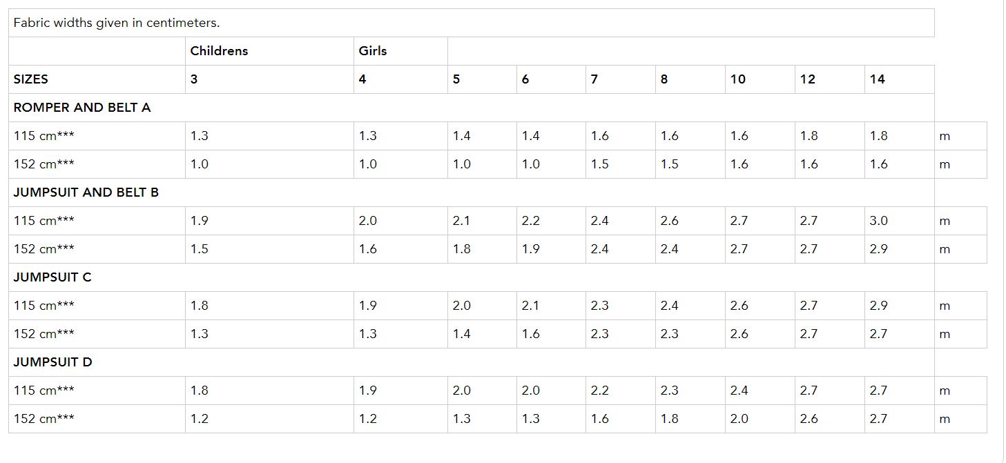Select the JUMPSUIT AND BELT B heading
The image size is (1006, 463).
[86, 193]
